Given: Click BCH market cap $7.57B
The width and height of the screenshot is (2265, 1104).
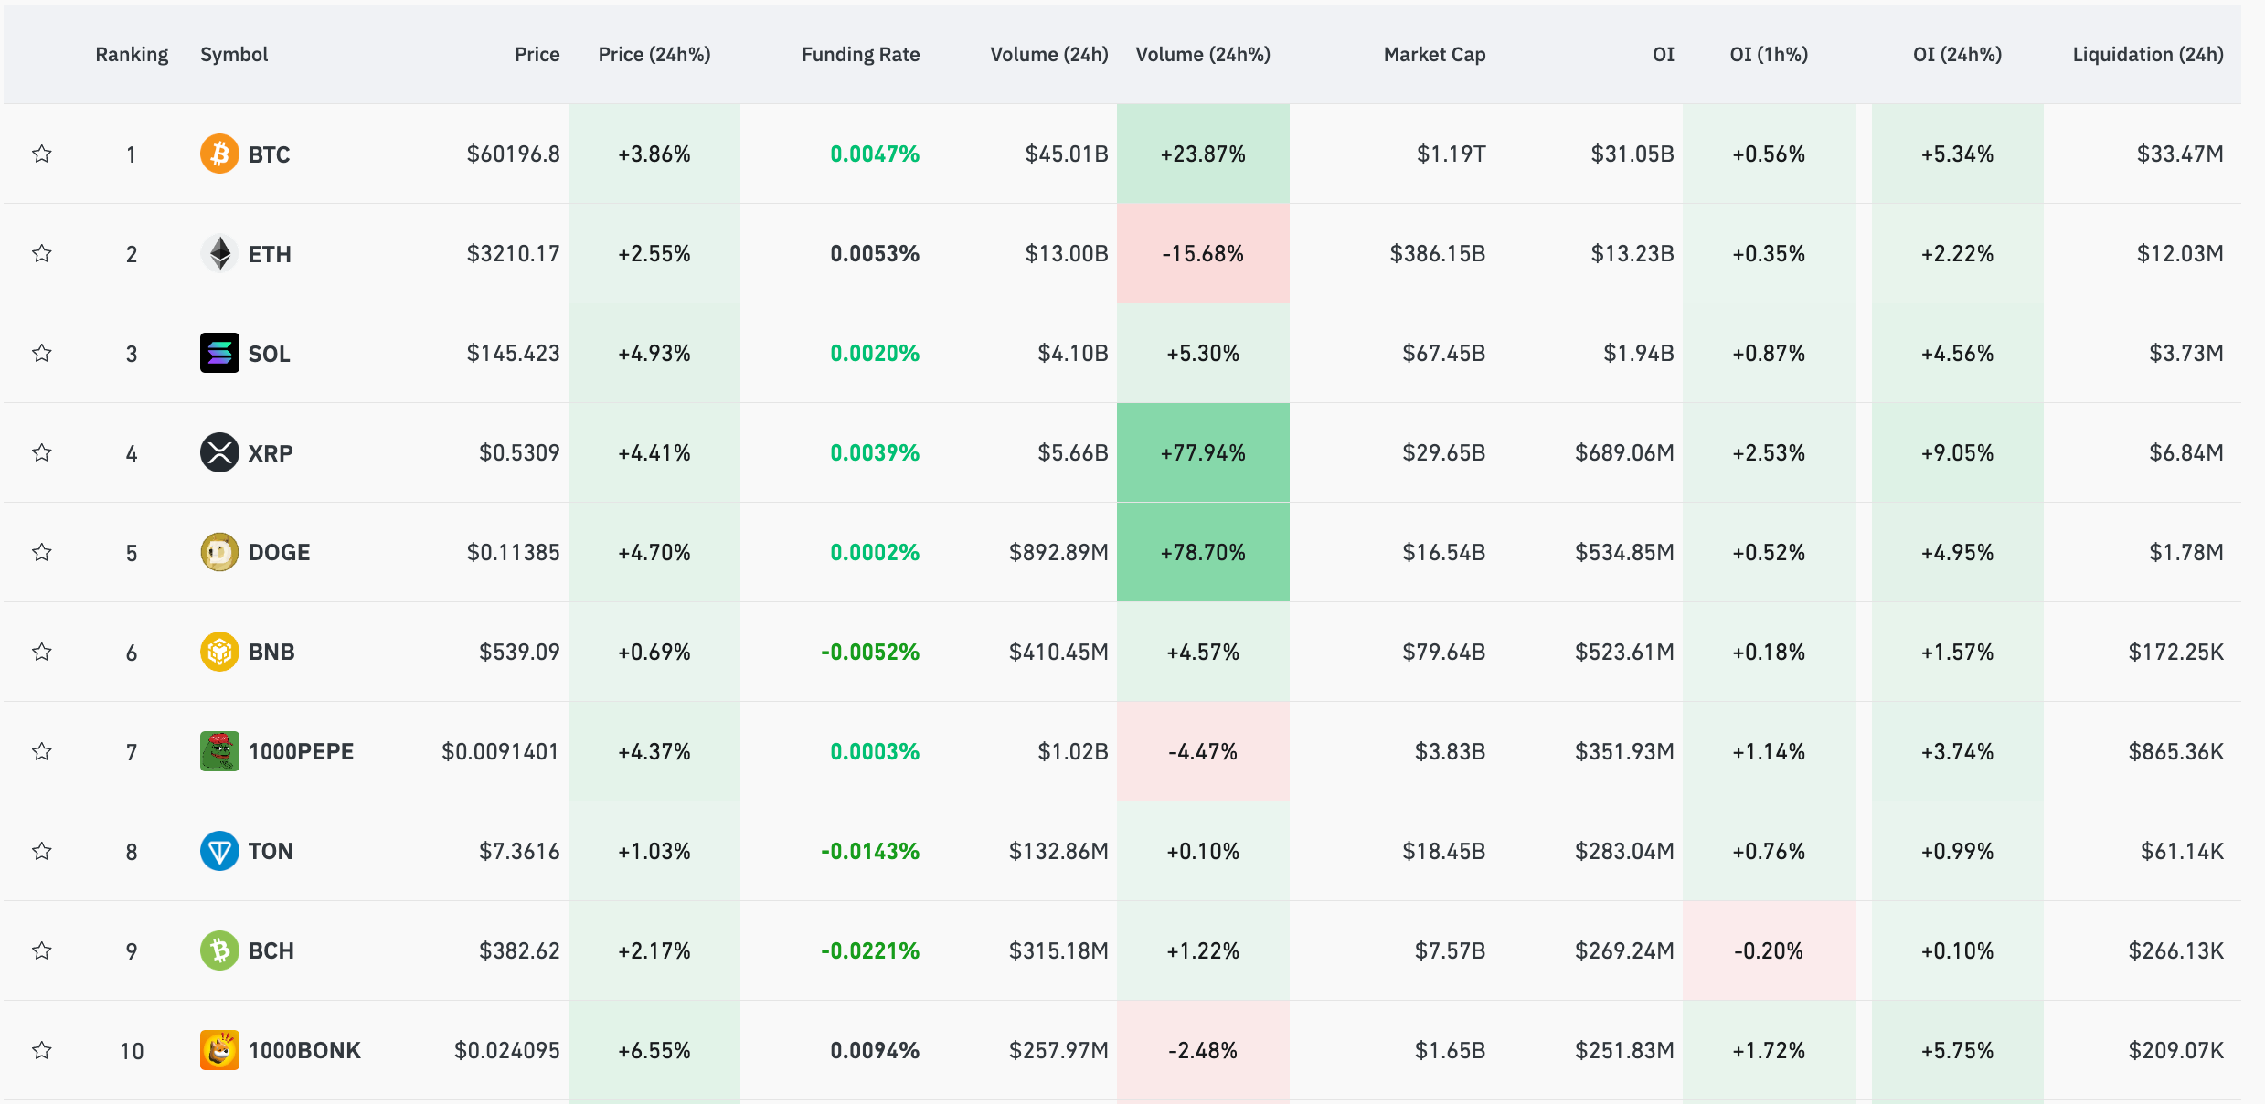Looking at the screenshot, I should [1450, 950].
